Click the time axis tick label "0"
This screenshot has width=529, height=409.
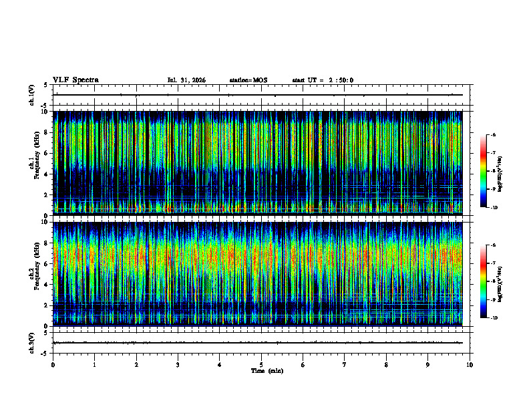(x=53, y=365)
